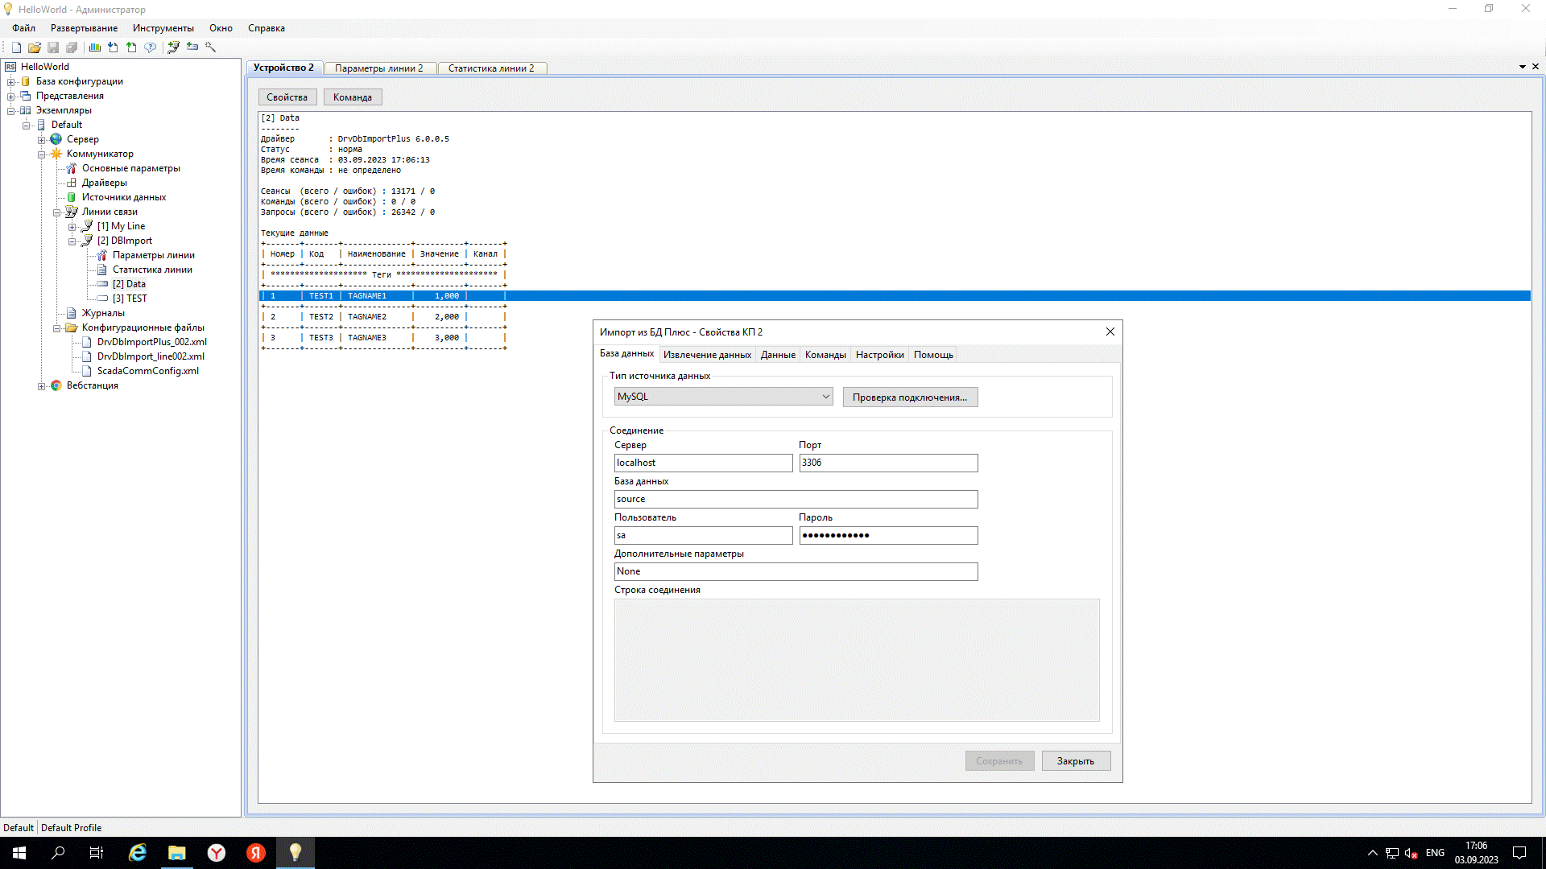This screenshot has width=1546, height=869.
Task: Click the Закрыть button in the dialog
Action: tap(1076, 761)
